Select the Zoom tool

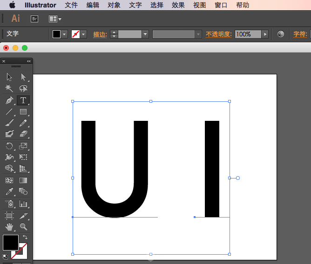[x=23, y=226]
